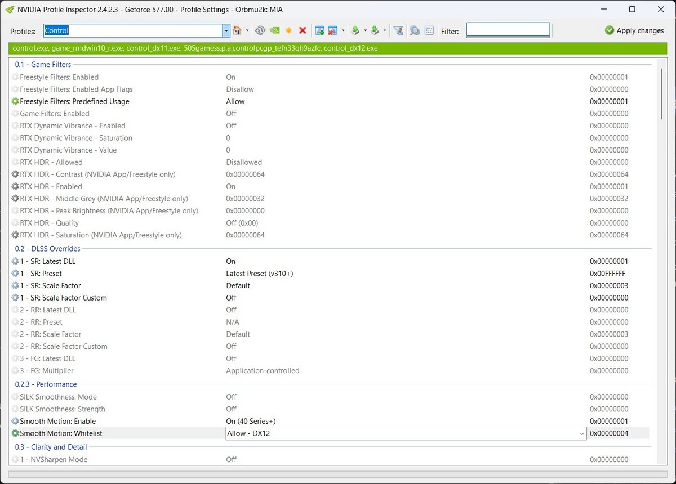Open the bit value editor icon
The width and height of the screenshot is (676, 484).
tap(429, 30)
